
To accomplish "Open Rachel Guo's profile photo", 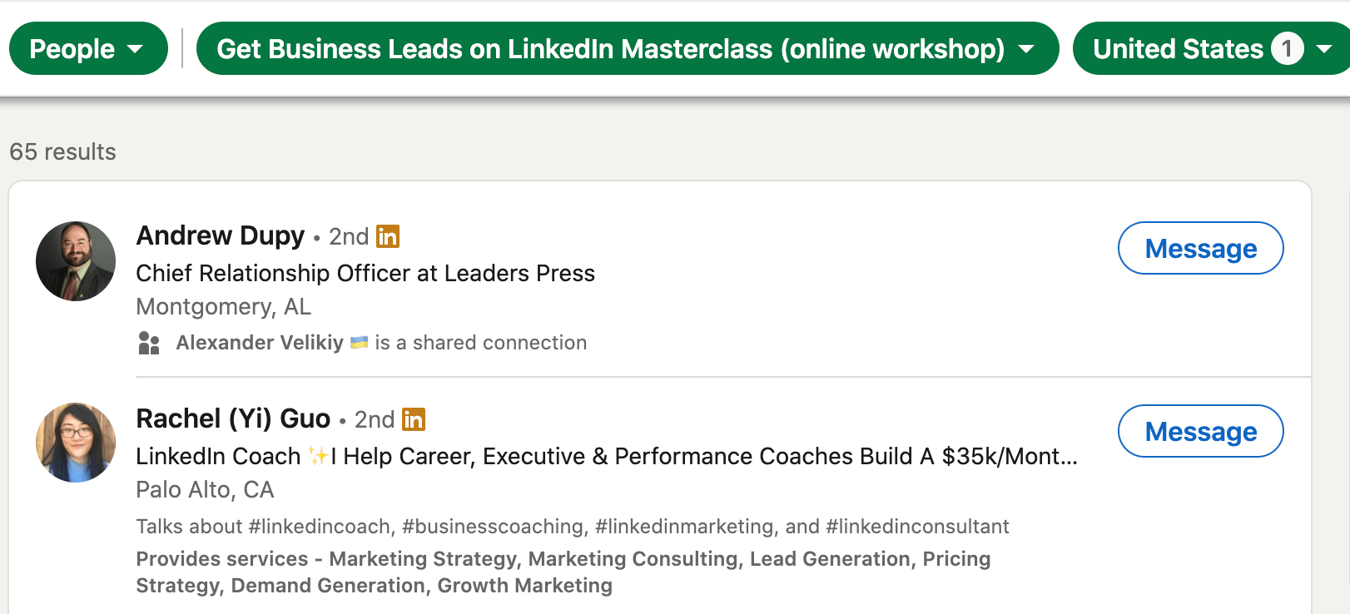I will [76, 443].
